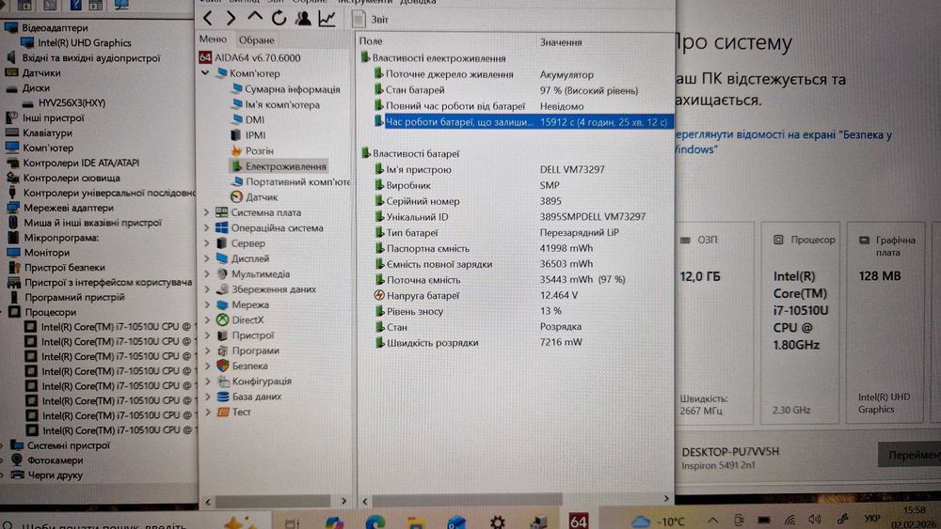Click the Безпека shield icon
Viewport: 941px width, 529px height.
[223, 366]
